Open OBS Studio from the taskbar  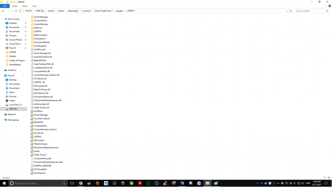pos(157,183)
